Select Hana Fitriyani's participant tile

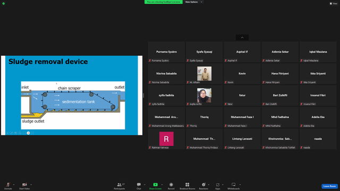tap(280, 74)
